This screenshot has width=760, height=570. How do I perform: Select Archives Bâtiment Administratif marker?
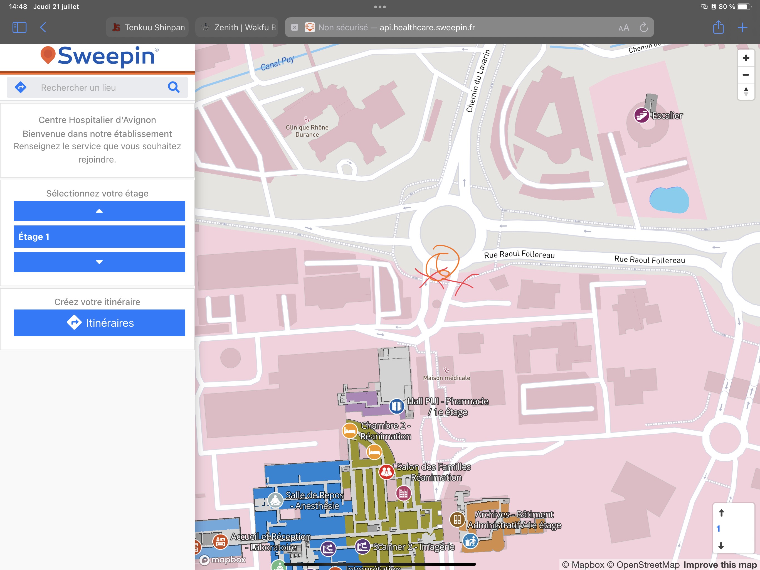457,519
